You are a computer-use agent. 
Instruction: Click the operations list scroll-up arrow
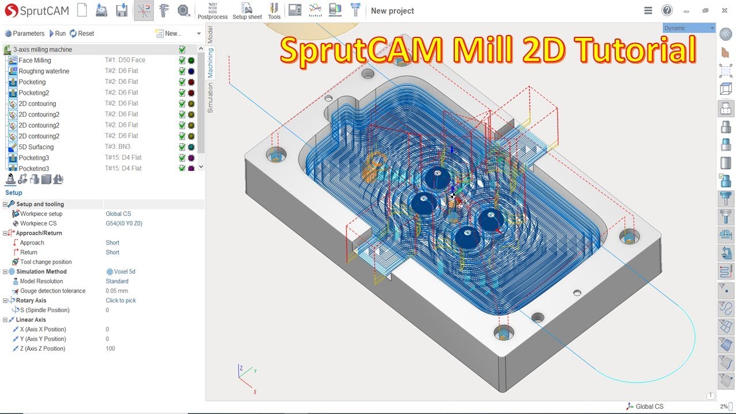201,49
